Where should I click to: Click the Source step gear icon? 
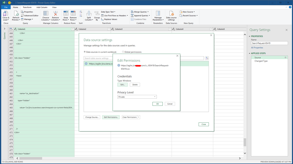click(x=285, y=57)
